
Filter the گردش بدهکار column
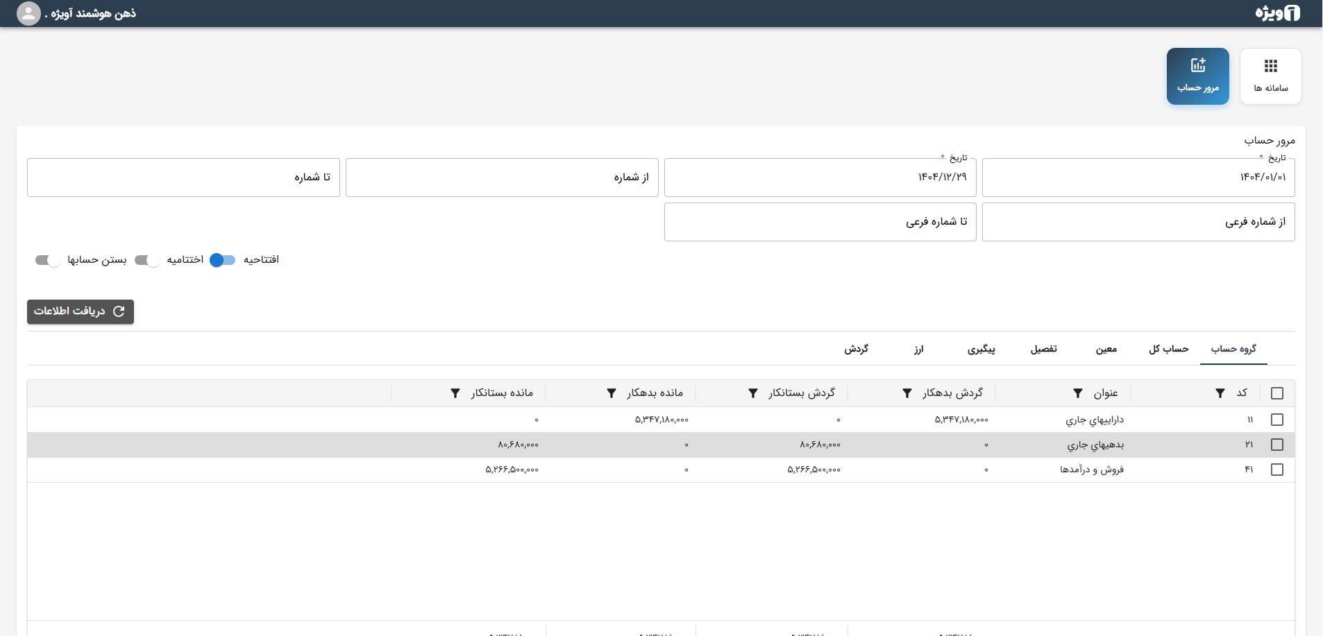907,393
